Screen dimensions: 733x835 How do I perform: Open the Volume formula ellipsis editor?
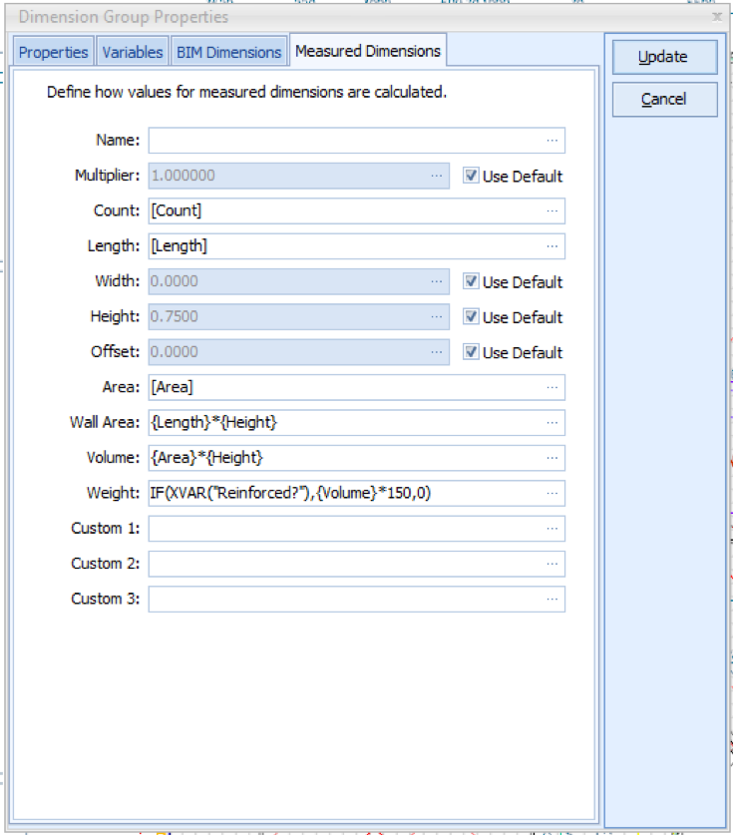pyautogui.click(x=552, y=458)
